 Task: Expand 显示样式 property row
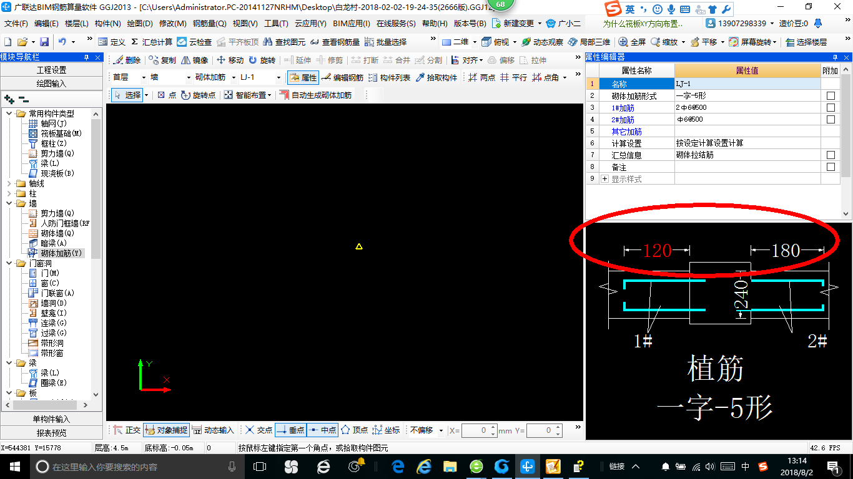pyautogui.click(x=604, y=179)
